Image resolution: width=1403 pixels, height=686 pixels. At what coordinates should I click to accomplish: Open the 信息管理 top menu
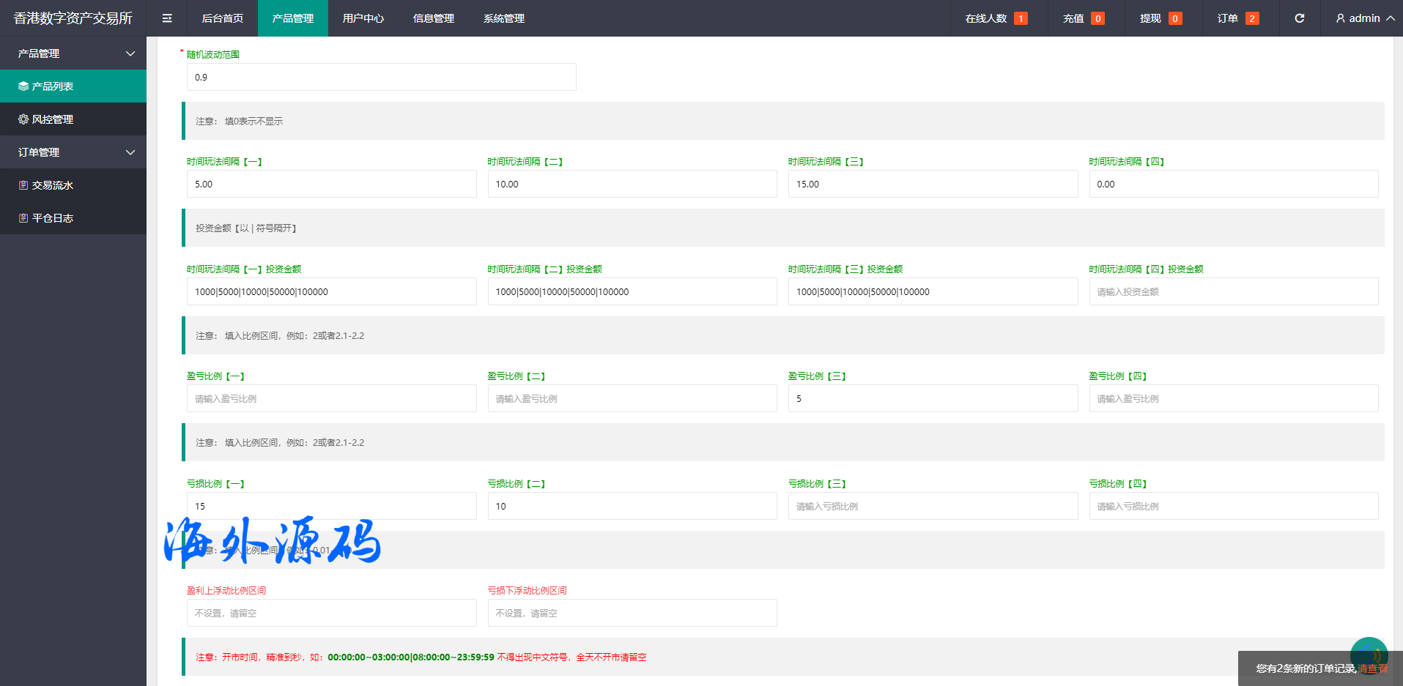coord(433,18)
